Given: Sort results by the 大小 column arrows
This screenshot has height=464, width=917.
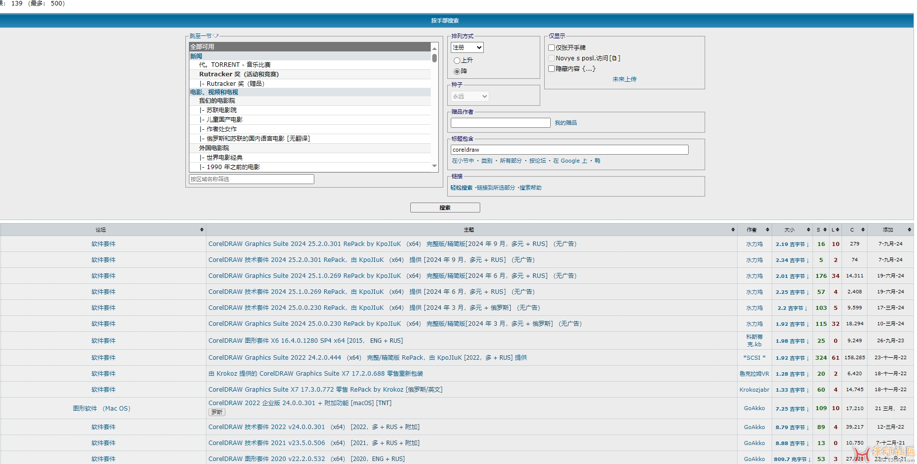Looking at the screenshot, I should pos(809,230).
